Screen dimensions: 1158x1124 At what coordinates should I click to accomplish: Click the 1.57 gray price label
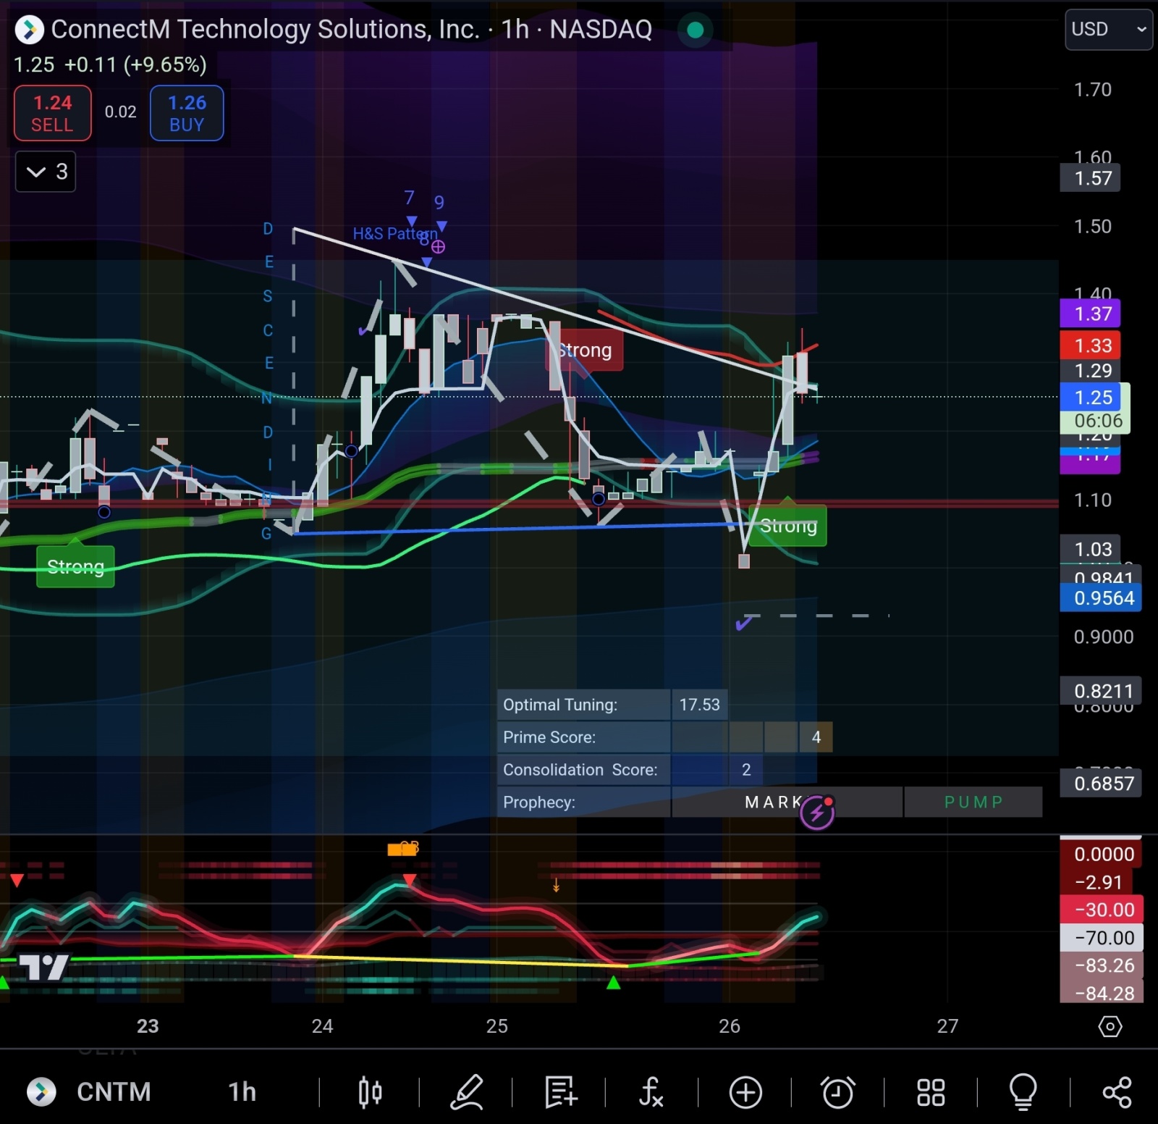tap(1090, 178)
